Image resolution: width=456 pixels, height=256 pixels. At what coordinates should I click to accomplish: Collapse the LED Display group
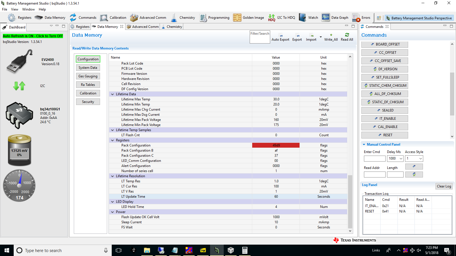tap(112, 202)
